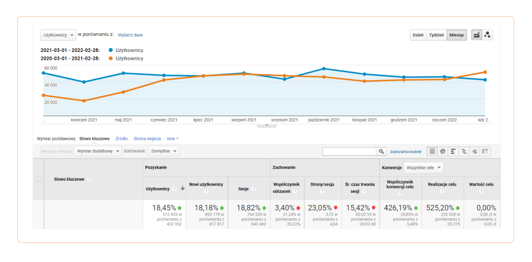Click the styczeń 2022 axis label
The height and width of the screenshot is (262, 532).
[x=444, y=120]
